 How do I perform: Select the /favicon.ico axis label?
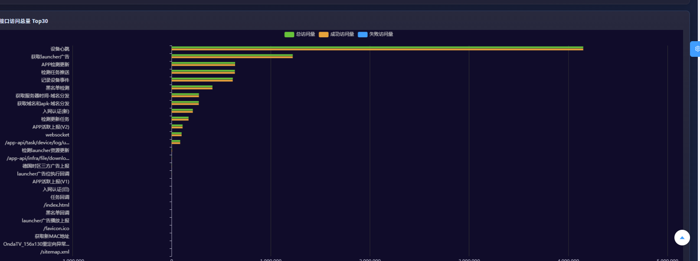56,228
